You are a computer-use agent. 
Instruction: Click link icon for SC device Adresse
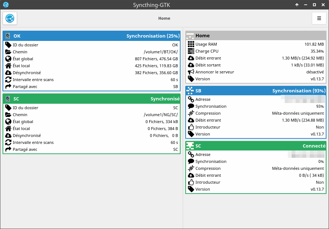click(191, 154)
